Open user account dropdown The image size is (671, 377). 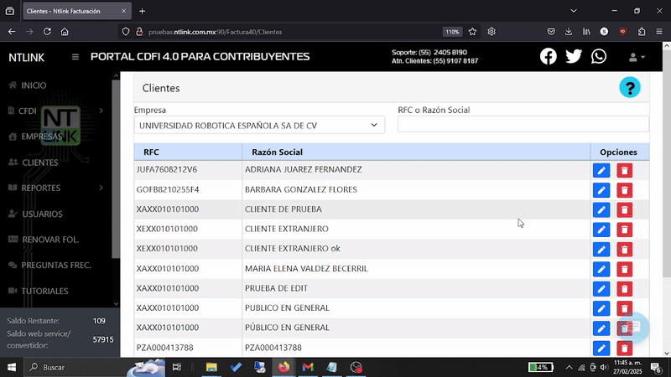coord(637,57)
